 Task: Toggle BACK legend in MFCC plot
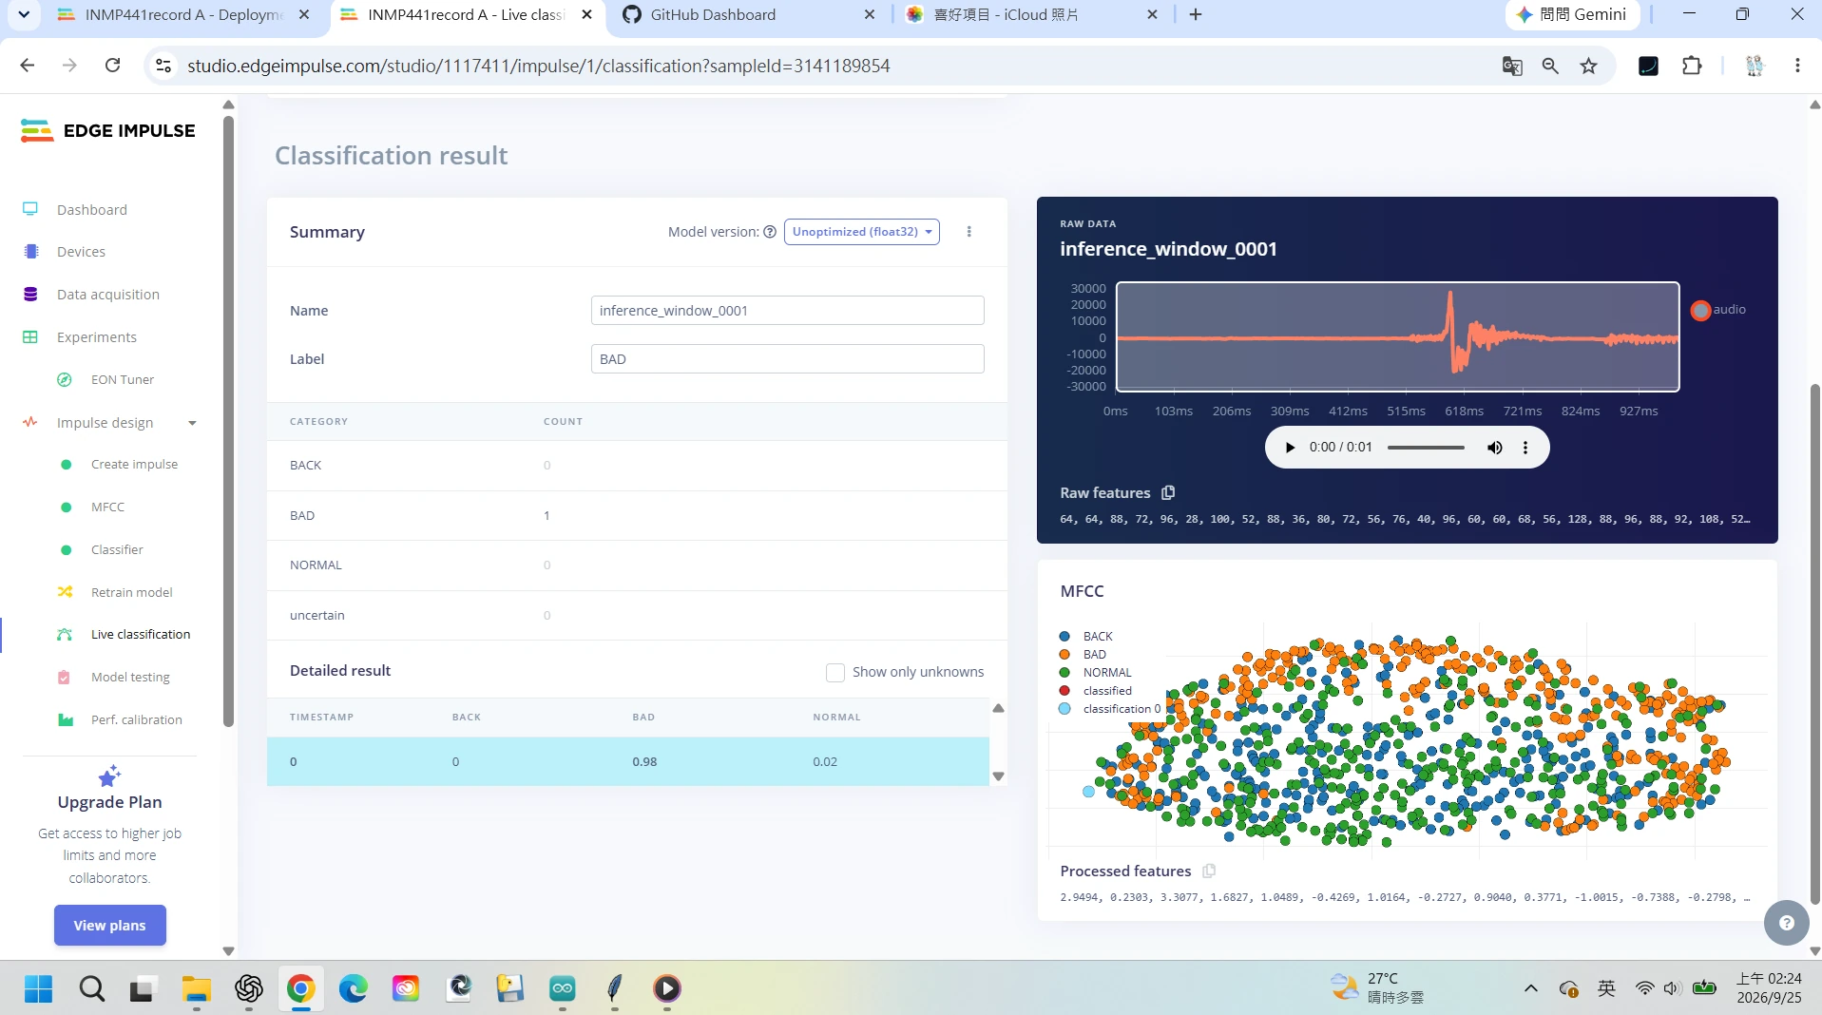point(1086,637)
